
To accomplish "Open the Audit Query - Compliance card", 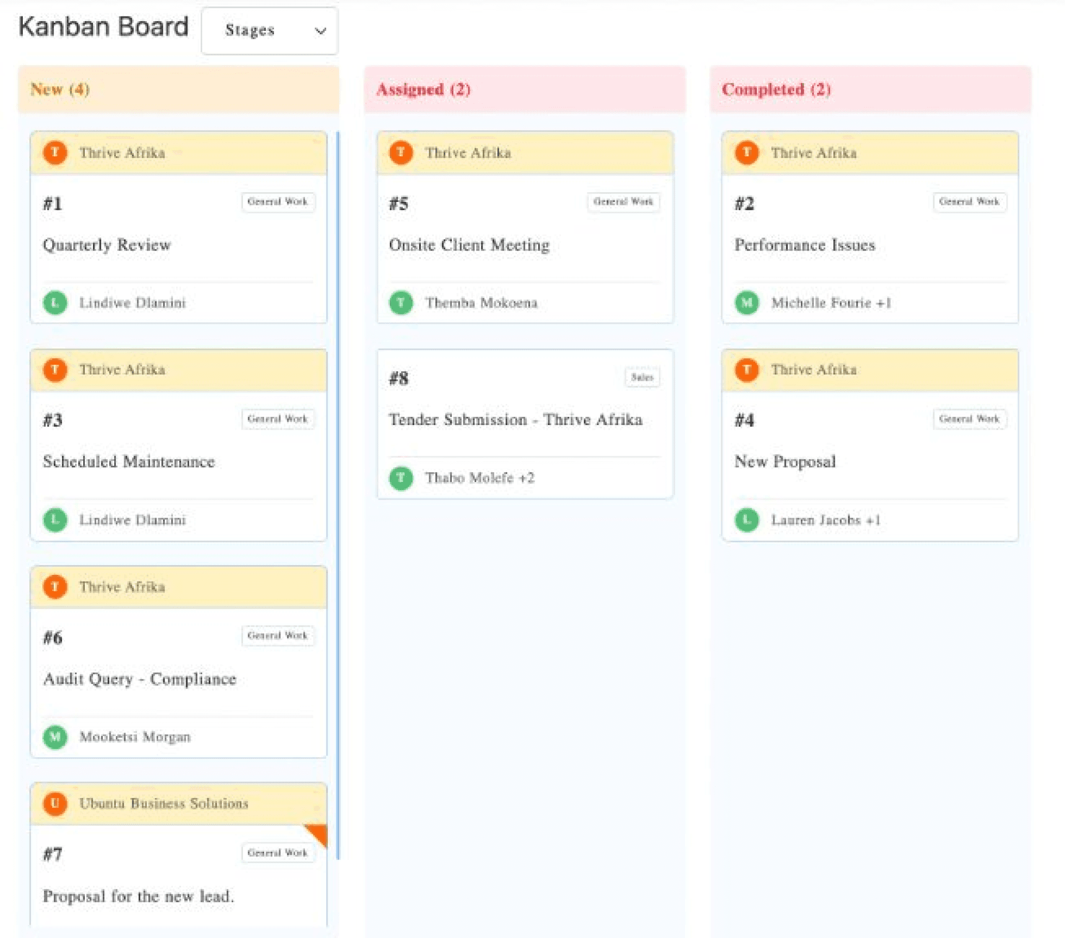I will coord(140,679).
